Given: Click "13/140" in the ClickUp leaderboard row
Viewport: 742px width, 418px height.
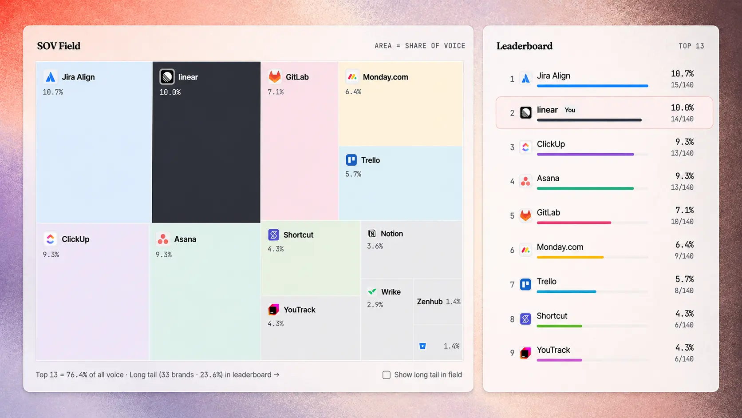Looking at the screenshot, I should tap(682, 153).
